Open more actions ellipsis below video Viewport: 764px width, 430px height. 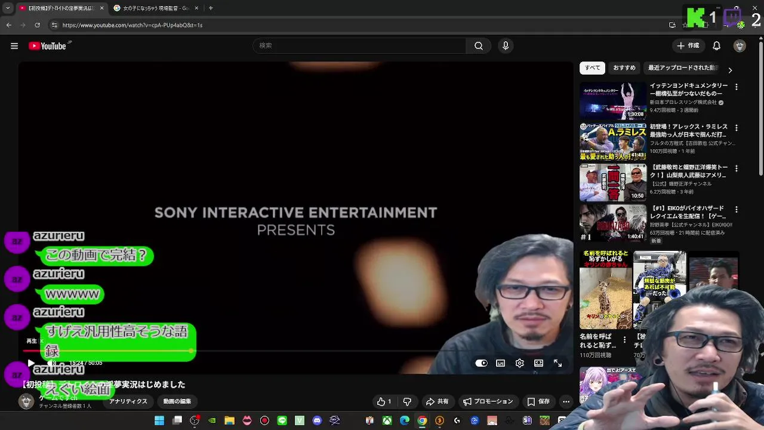click(x=566, y=402)
